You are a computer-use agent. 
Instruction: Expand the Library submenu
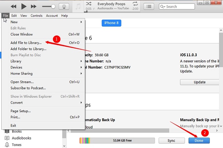[46, 61]
